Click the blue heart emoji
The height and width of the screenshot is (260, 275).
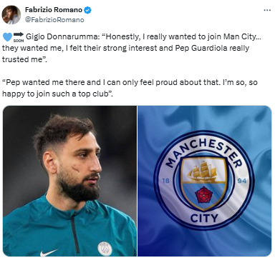[7, 37]
